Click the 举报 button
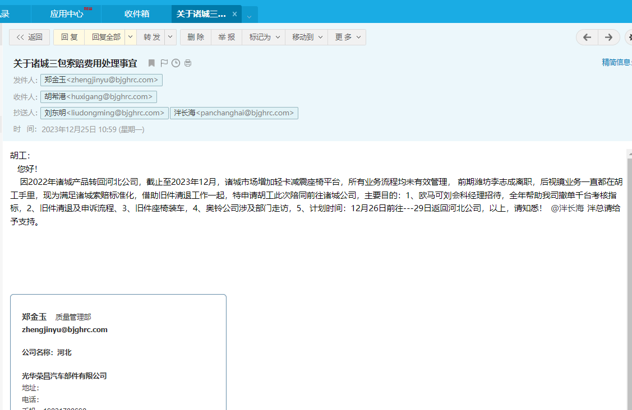The image size is (632, 410). coord(227,37)
